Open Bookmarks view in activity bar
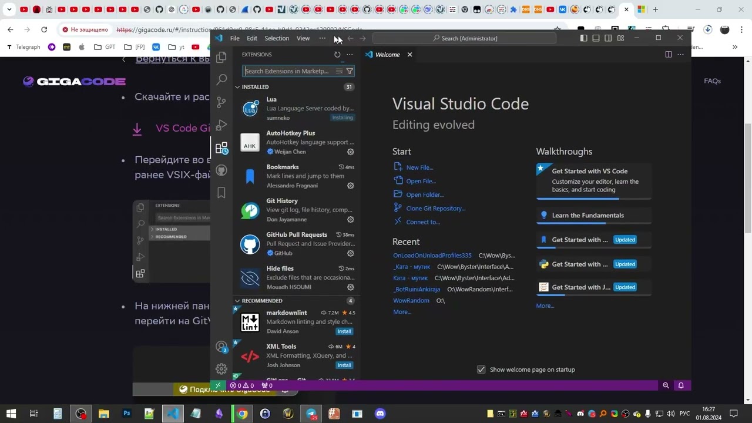Screen dimensions: 752x423 (221, 193)
